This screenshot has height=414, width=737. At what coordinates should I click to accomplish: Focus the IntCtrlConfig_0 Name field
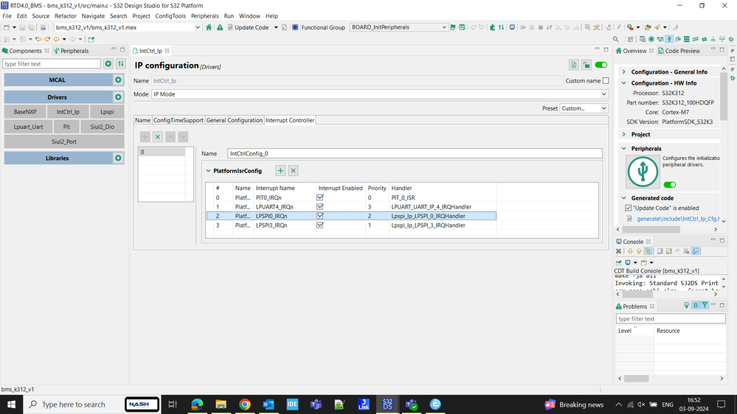(415, 153)
